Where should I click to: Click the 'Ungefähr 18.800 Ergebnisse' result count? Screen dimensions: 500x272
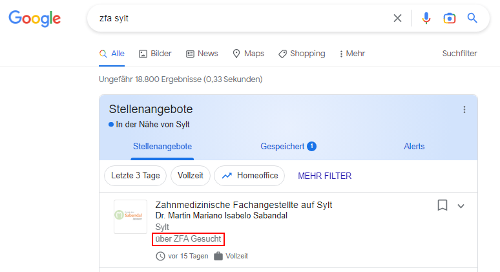(180, 79)
